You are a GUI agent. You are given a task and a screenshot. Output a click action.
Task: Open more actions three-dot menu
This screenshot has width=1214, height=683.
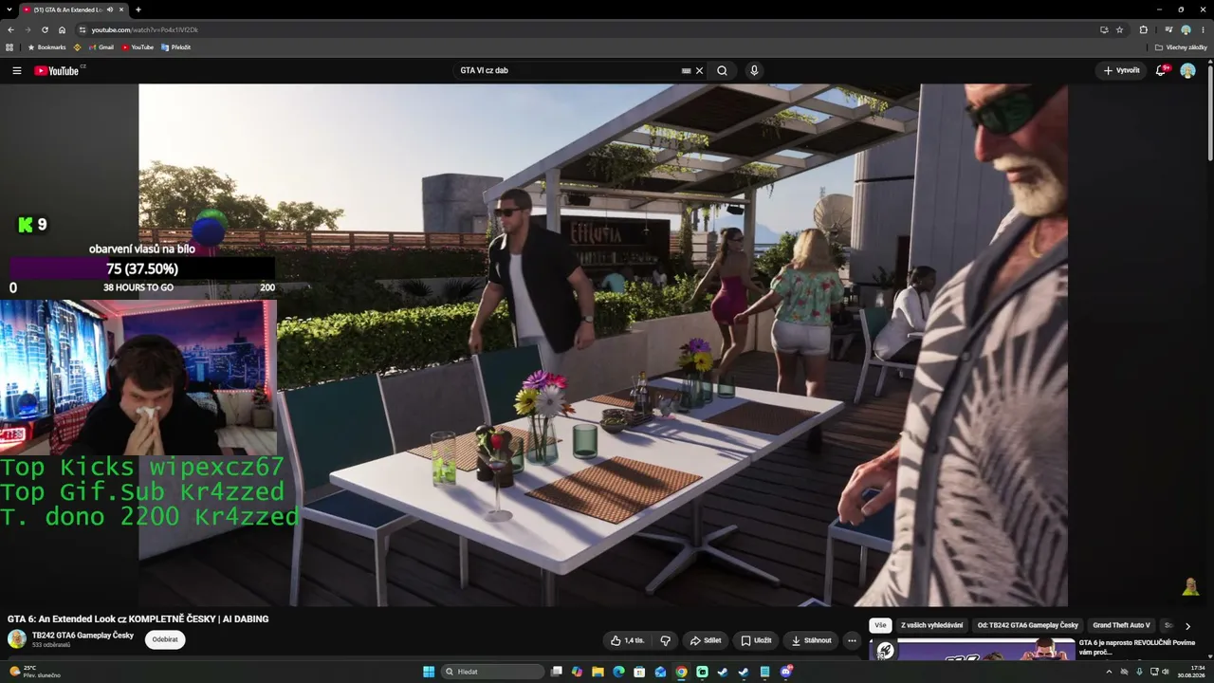click(x=852, y=640)
